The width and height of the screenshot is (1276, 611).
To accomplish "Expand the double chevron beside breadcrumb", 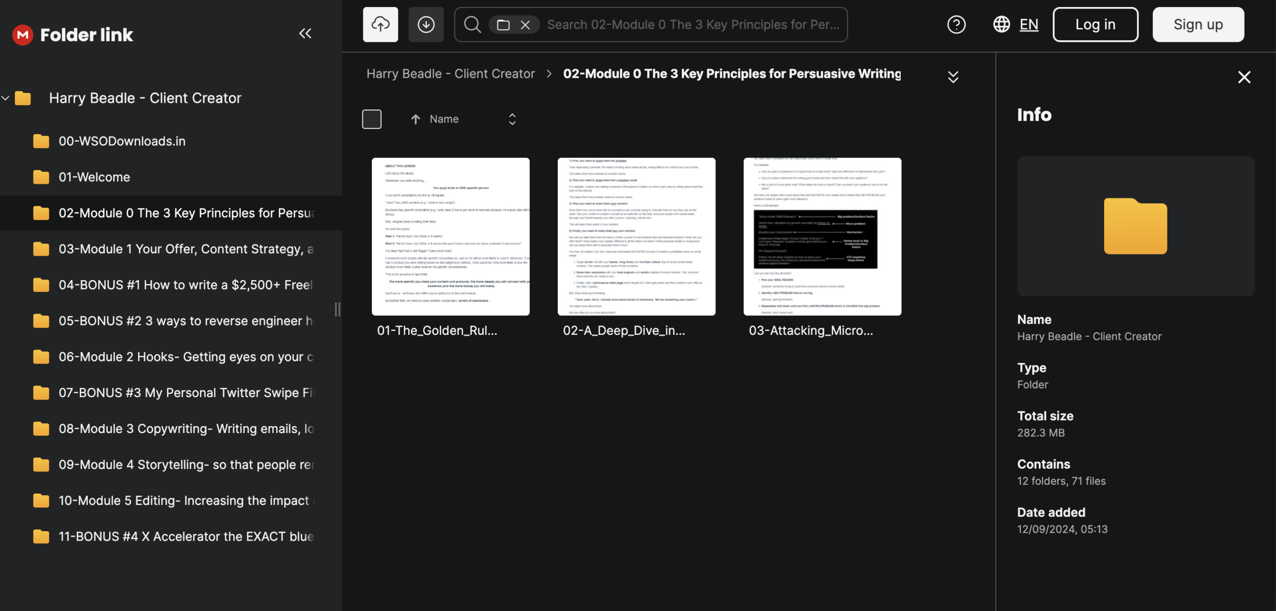I will 953,77.
